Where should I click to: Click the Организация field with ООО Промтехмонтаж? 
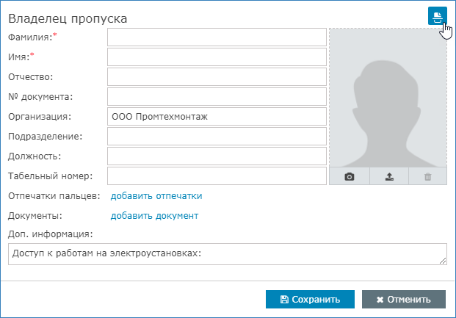216,117
